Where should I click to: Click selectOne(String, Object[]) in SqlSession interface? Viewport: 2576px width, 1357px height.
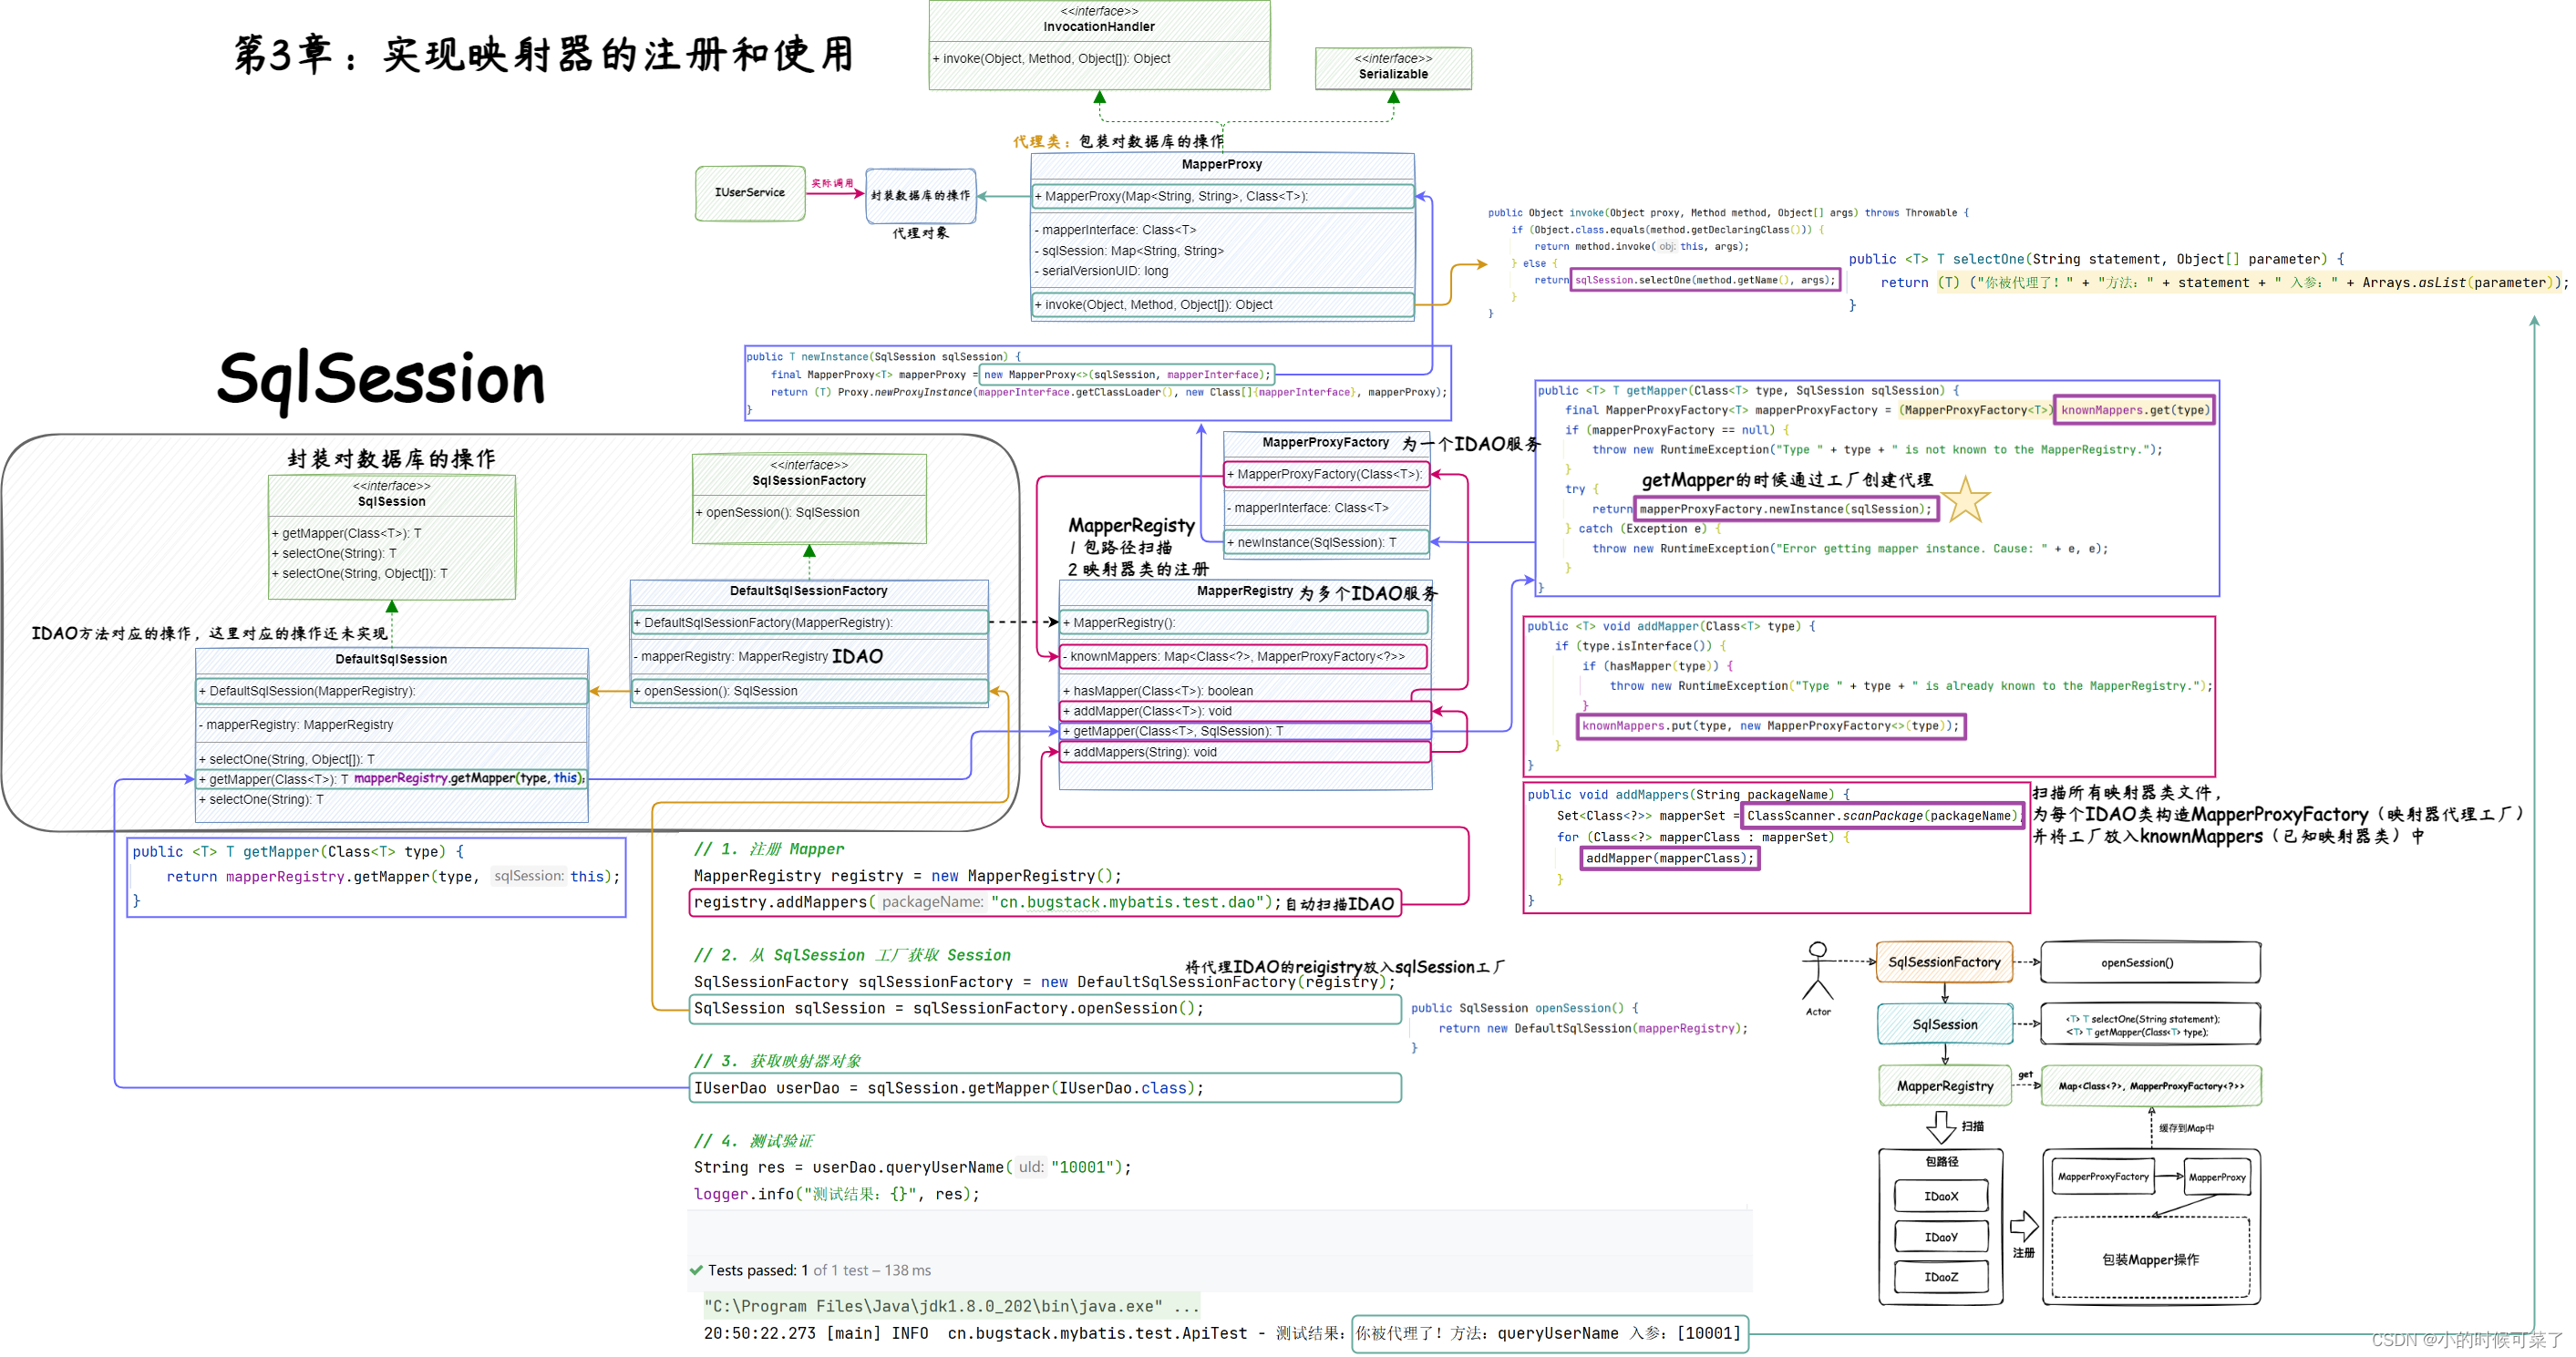click(360, 573)
